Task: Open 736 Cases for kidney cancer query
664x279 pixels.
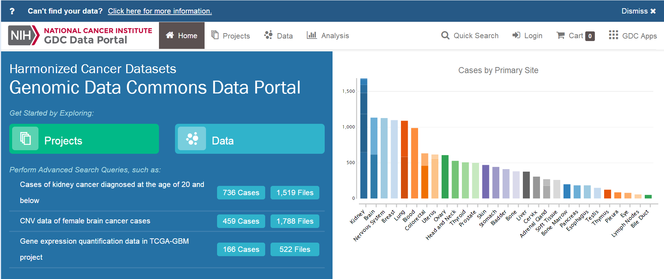Action: tap(241, 193)
